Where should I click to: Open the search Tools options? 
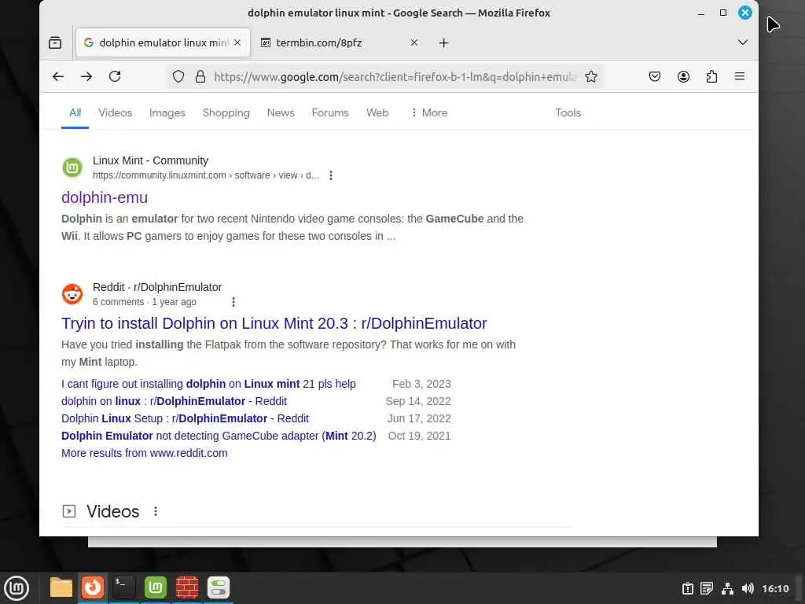coord(568,112)
